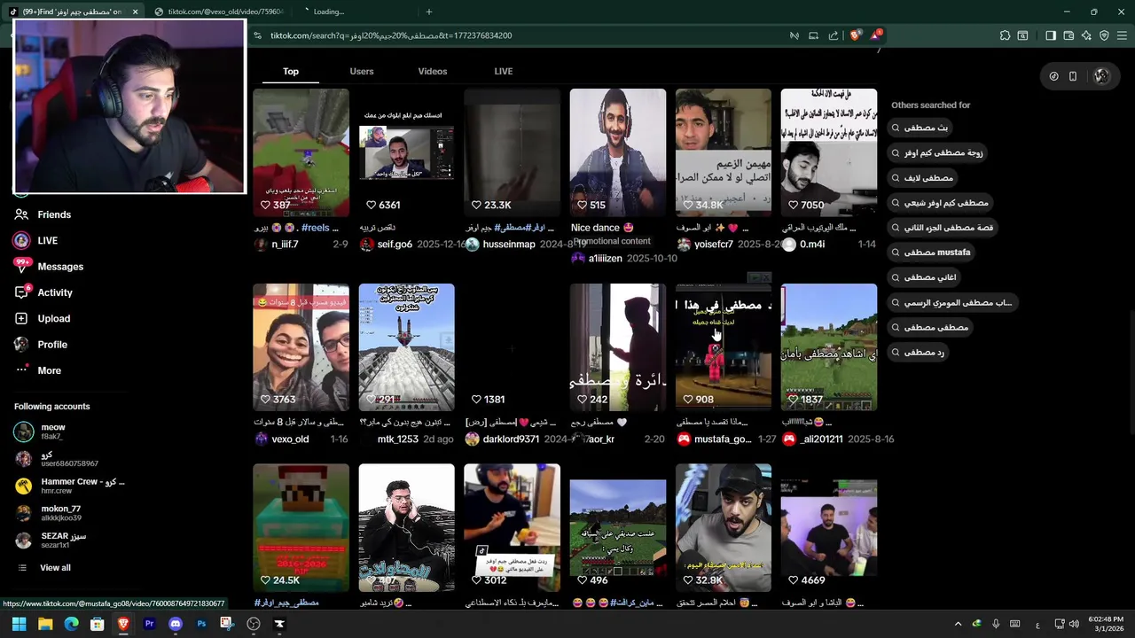Click suggested search 'مصطفى mustafa'

tap(930, 253)
